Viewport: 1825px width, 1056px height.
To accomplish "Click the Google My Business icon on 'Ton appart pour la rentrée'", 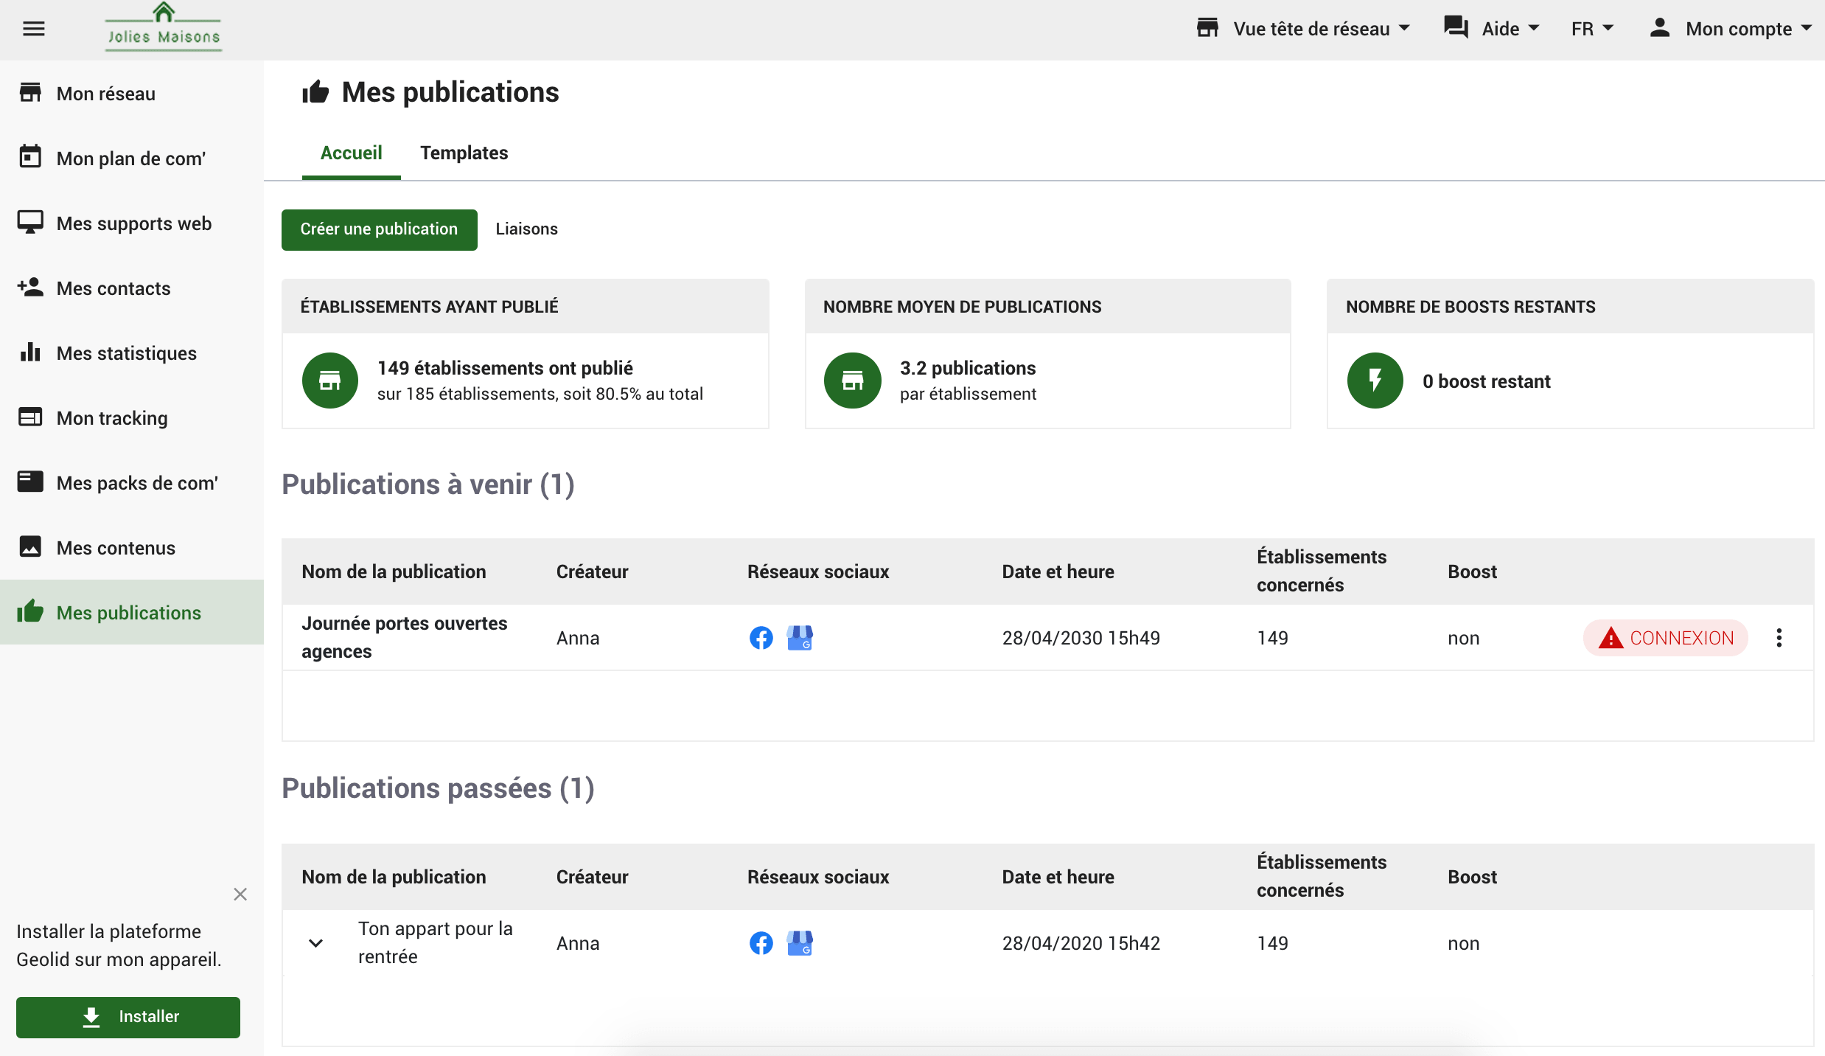I will pyautogui.click(x=800, y=942).
